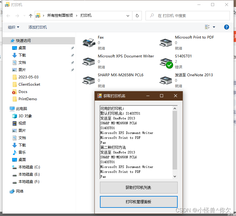236x216 pixels.
Task: Select the SHARP MX-M2658N PCL6 printer icon
Action: pos(88,81)
